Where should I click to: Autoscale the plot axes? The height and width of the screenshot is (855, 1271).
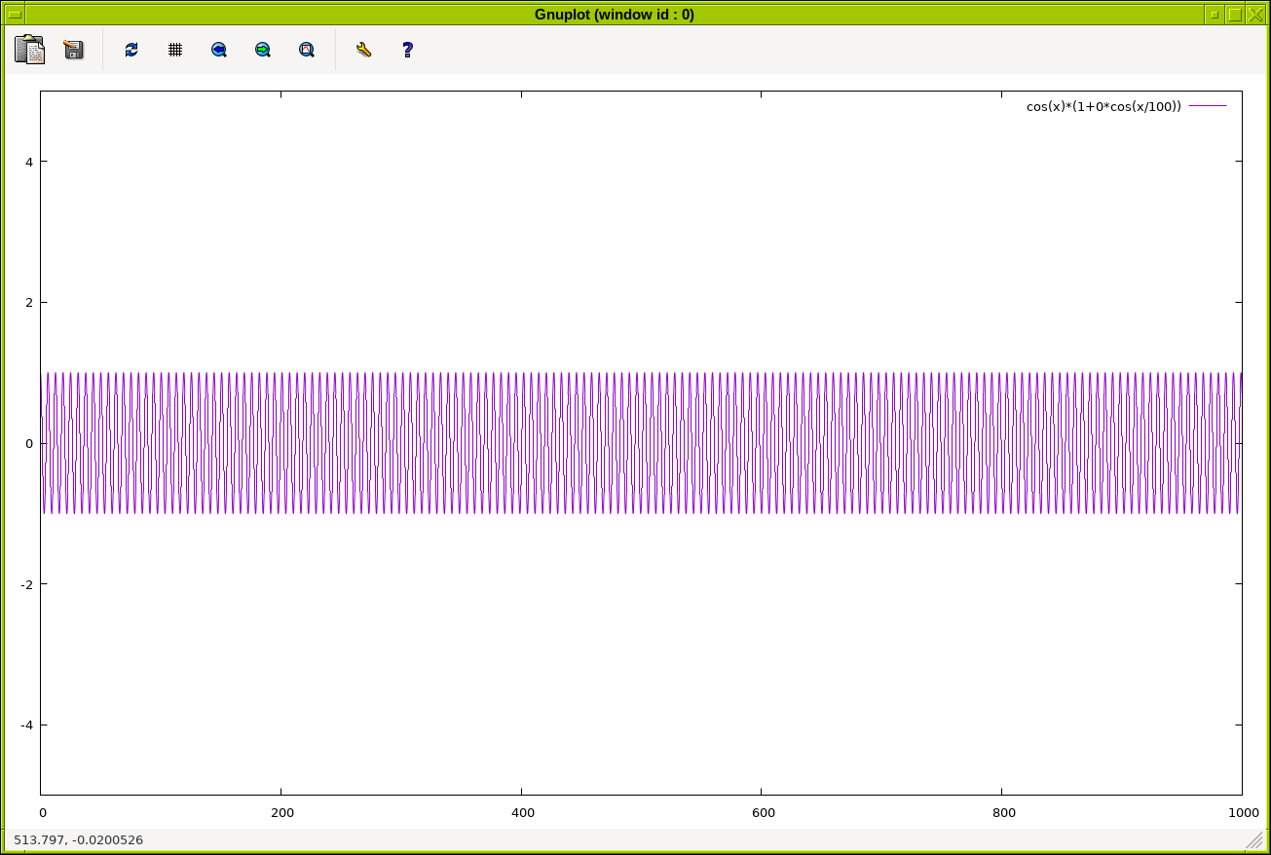pos(307,50)
